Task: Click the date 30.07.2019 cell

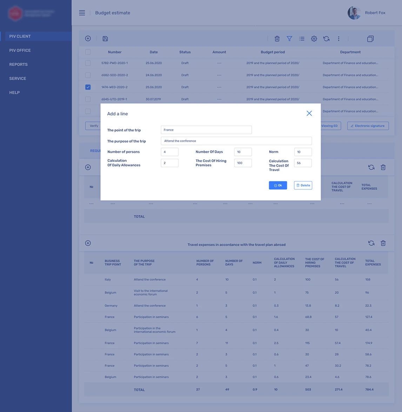Action: tap(153, 99)
